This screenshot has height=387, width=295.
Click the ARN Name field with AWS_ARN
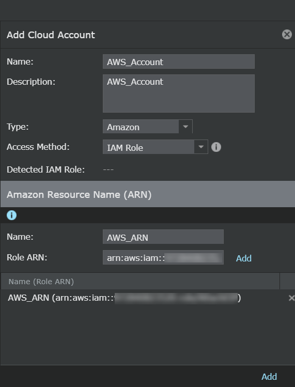163,237
